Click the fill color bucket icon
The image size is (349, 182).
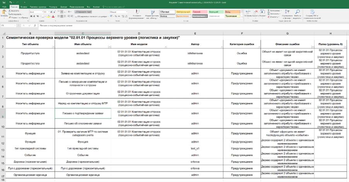click(x=49, y=17)
